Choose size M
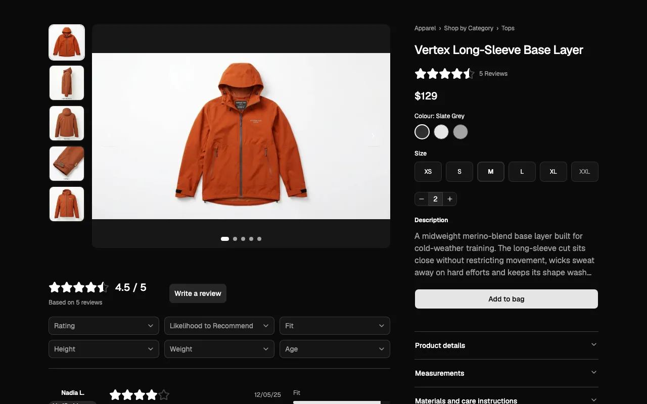This screenshot has height=404, width=647. 491,172
